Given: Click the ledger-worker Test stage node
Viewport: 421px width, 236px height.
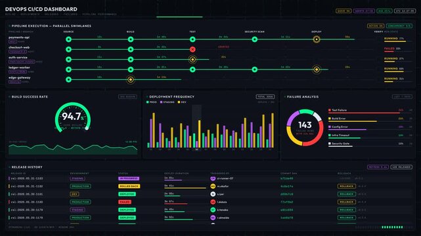Looking at the screenshot, I should [x=192, y=69].
